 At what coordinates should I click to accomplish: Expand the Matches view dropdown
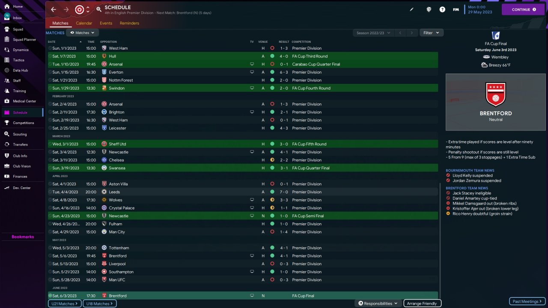pyautogui.click(x=83, y=33)
